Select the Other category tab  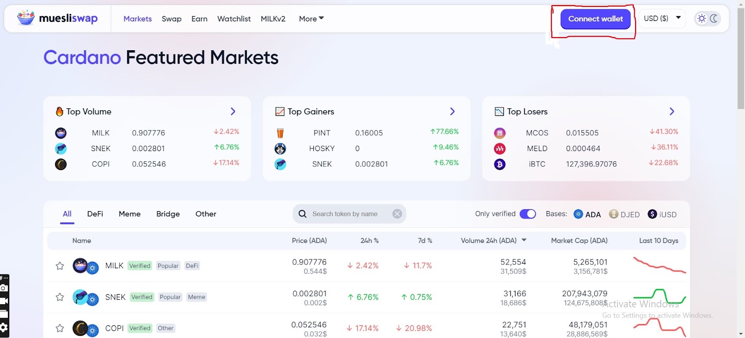coord(206,214)
